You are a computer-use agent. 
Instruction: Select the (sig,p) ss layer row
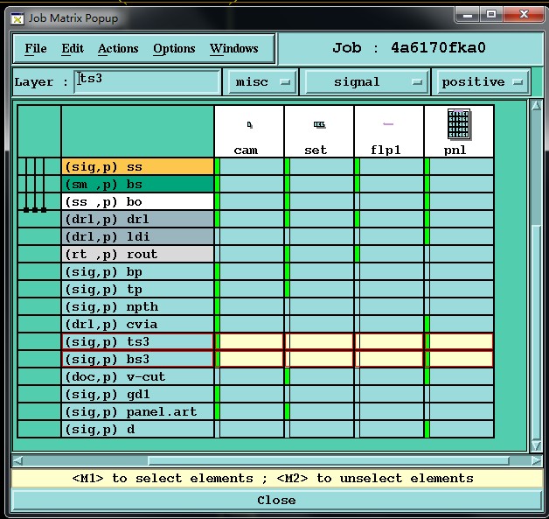pyautogui.click(x=137, y=166)
